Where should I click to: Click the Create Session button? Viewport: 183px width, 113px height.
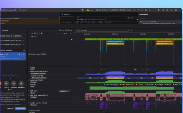click(x=20, y=108)
